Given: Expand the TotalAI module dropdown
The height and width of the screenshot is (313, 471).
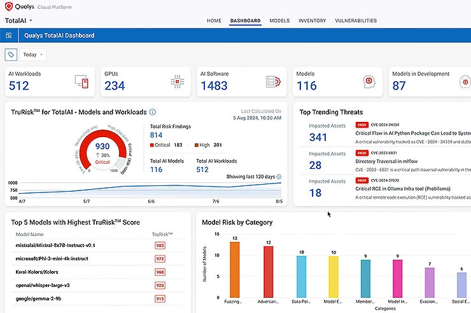Looking at the screenshot, I should [31, 20].
